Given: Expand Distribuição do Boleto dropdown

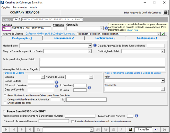Looking at the screenshot, I should click(163, 51).
